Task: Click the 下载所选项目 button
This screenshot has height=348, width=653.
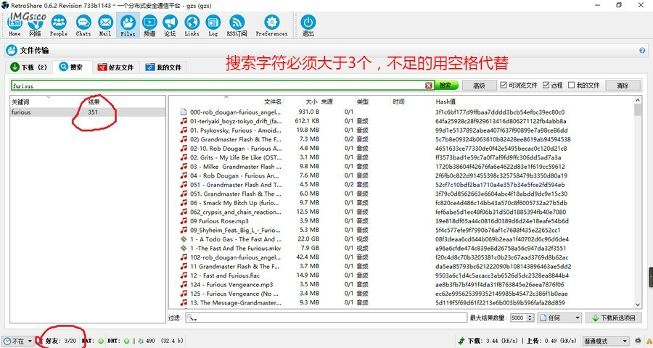Action: (614, 318)
